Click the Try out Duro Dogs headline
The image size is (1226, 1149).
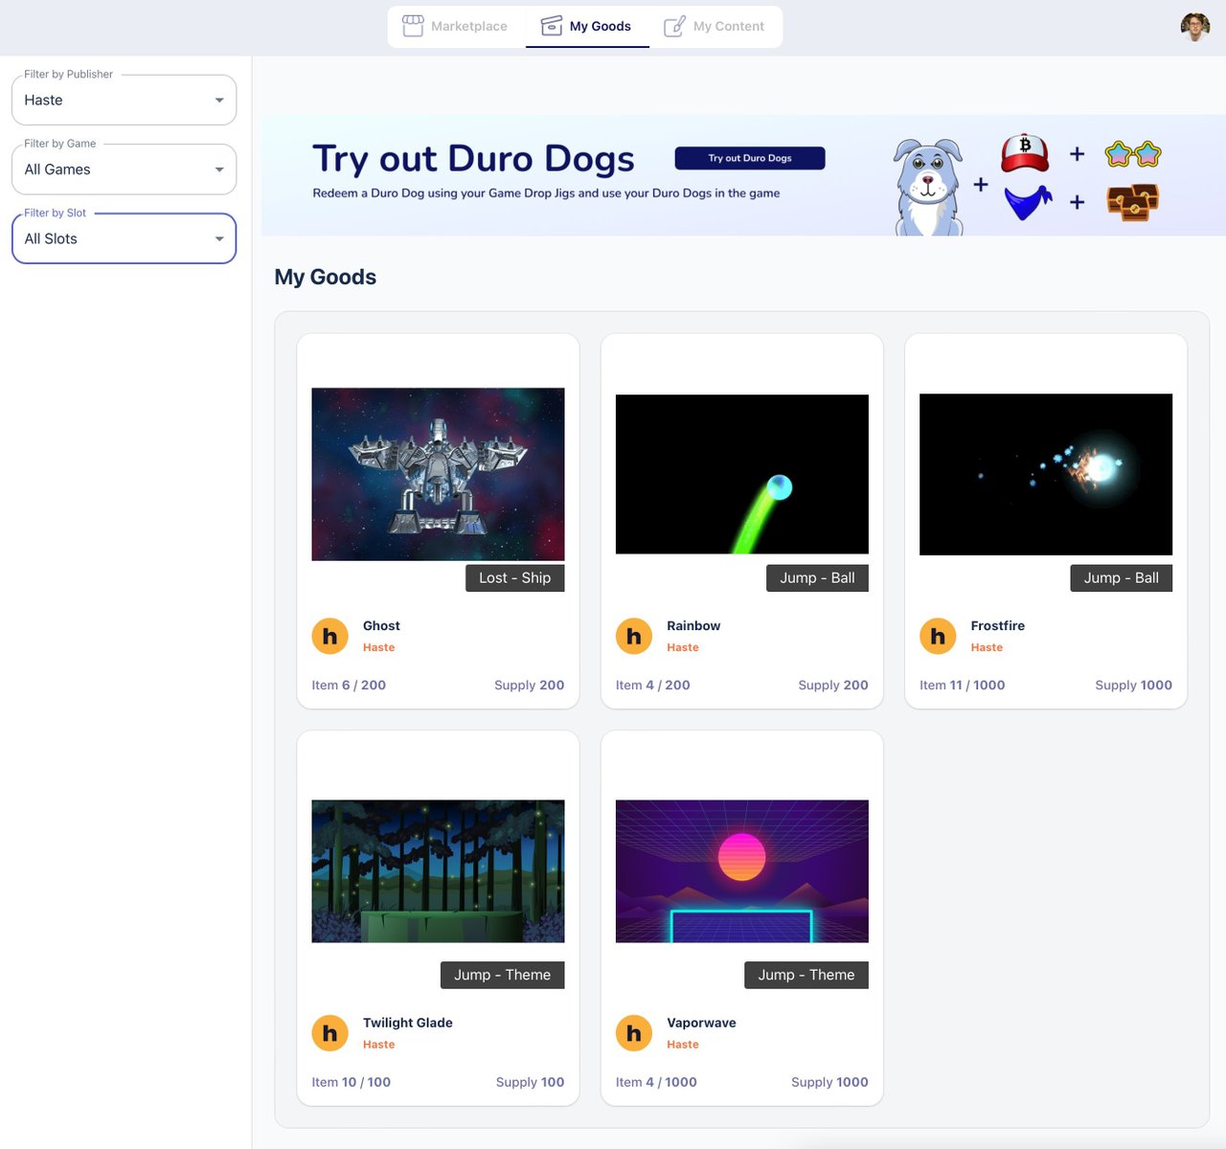coord(473,159)
